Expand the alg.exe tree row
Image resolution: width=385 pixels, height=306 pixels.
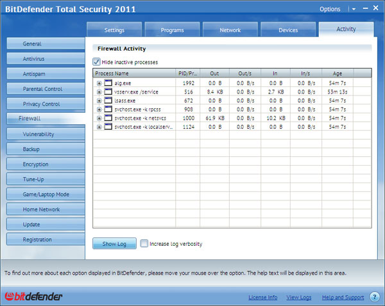point(99,83)
